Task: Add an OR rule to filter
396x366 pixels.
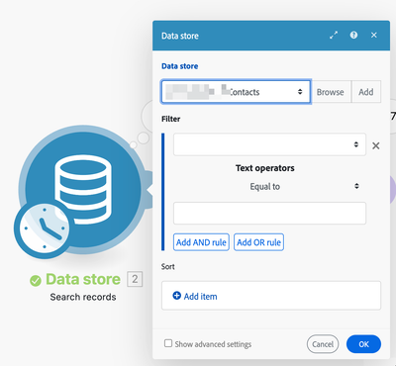Action: click(x=258, y=242)
